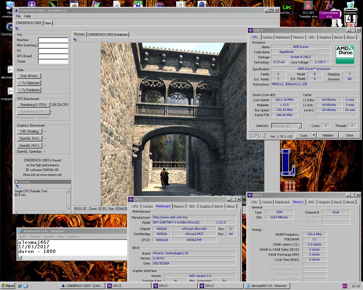363x290 pixels.
Task: Open the Graphics tab in the CPU-Z Memory window
Action: 324,202
